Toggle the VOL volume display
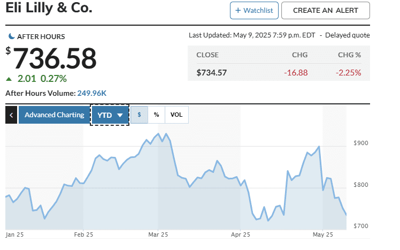Viewport: 400px width, 250px height. coord(176,115)
